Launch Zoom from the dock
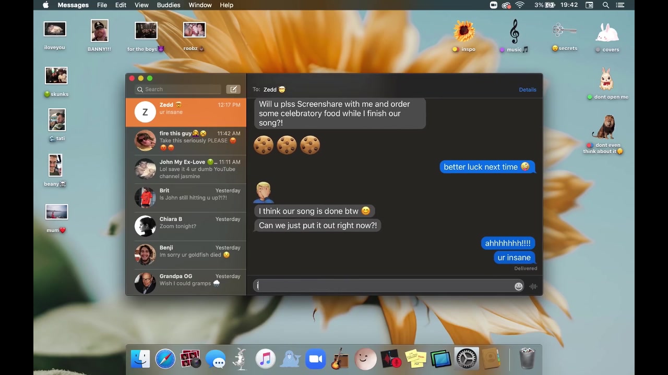Image resolution: width=668 pixels, height=375 pixels. click(315, 359)
